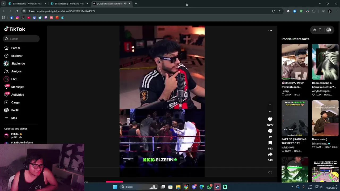Screen dimensions: 340x191
Task: Open Twitch bookmark shortcut
Action: point(46,18)
